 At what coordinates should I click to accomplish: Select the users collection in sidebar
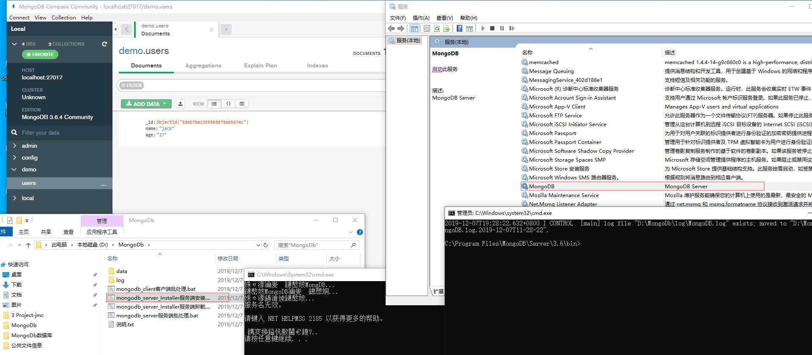(x=60, y=183)
